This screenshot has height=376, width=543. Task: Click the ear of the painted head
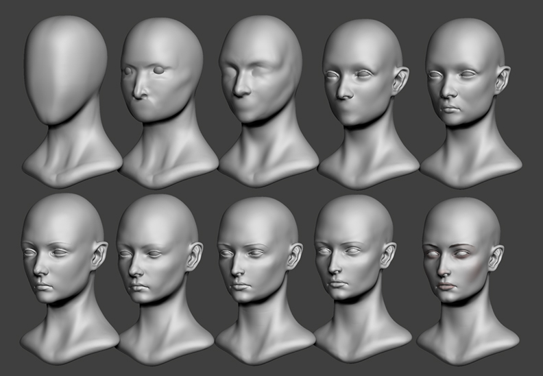pos(496,258)
